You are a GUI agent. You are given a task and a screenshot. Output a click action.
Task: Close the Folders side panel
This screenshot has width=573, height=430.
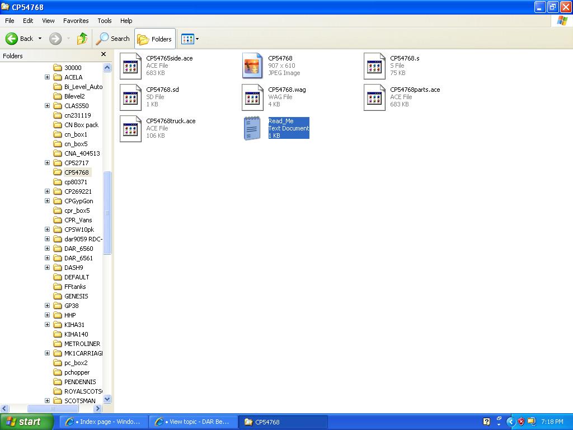click(103, 55)
